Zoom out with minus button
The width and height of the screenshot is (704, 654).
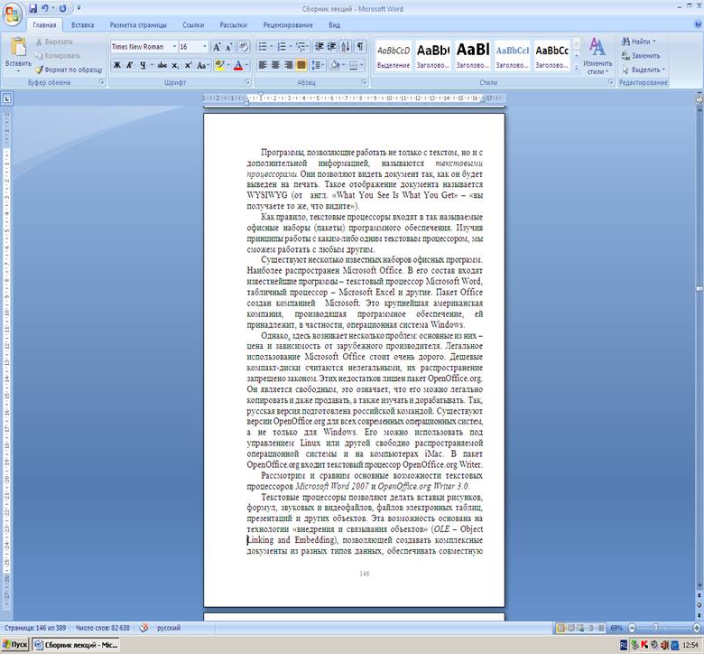click(x=632, y=628)
